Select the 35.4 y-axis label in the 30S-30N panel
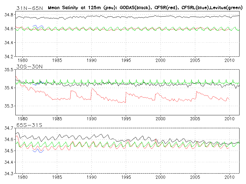 click(9, 88)
